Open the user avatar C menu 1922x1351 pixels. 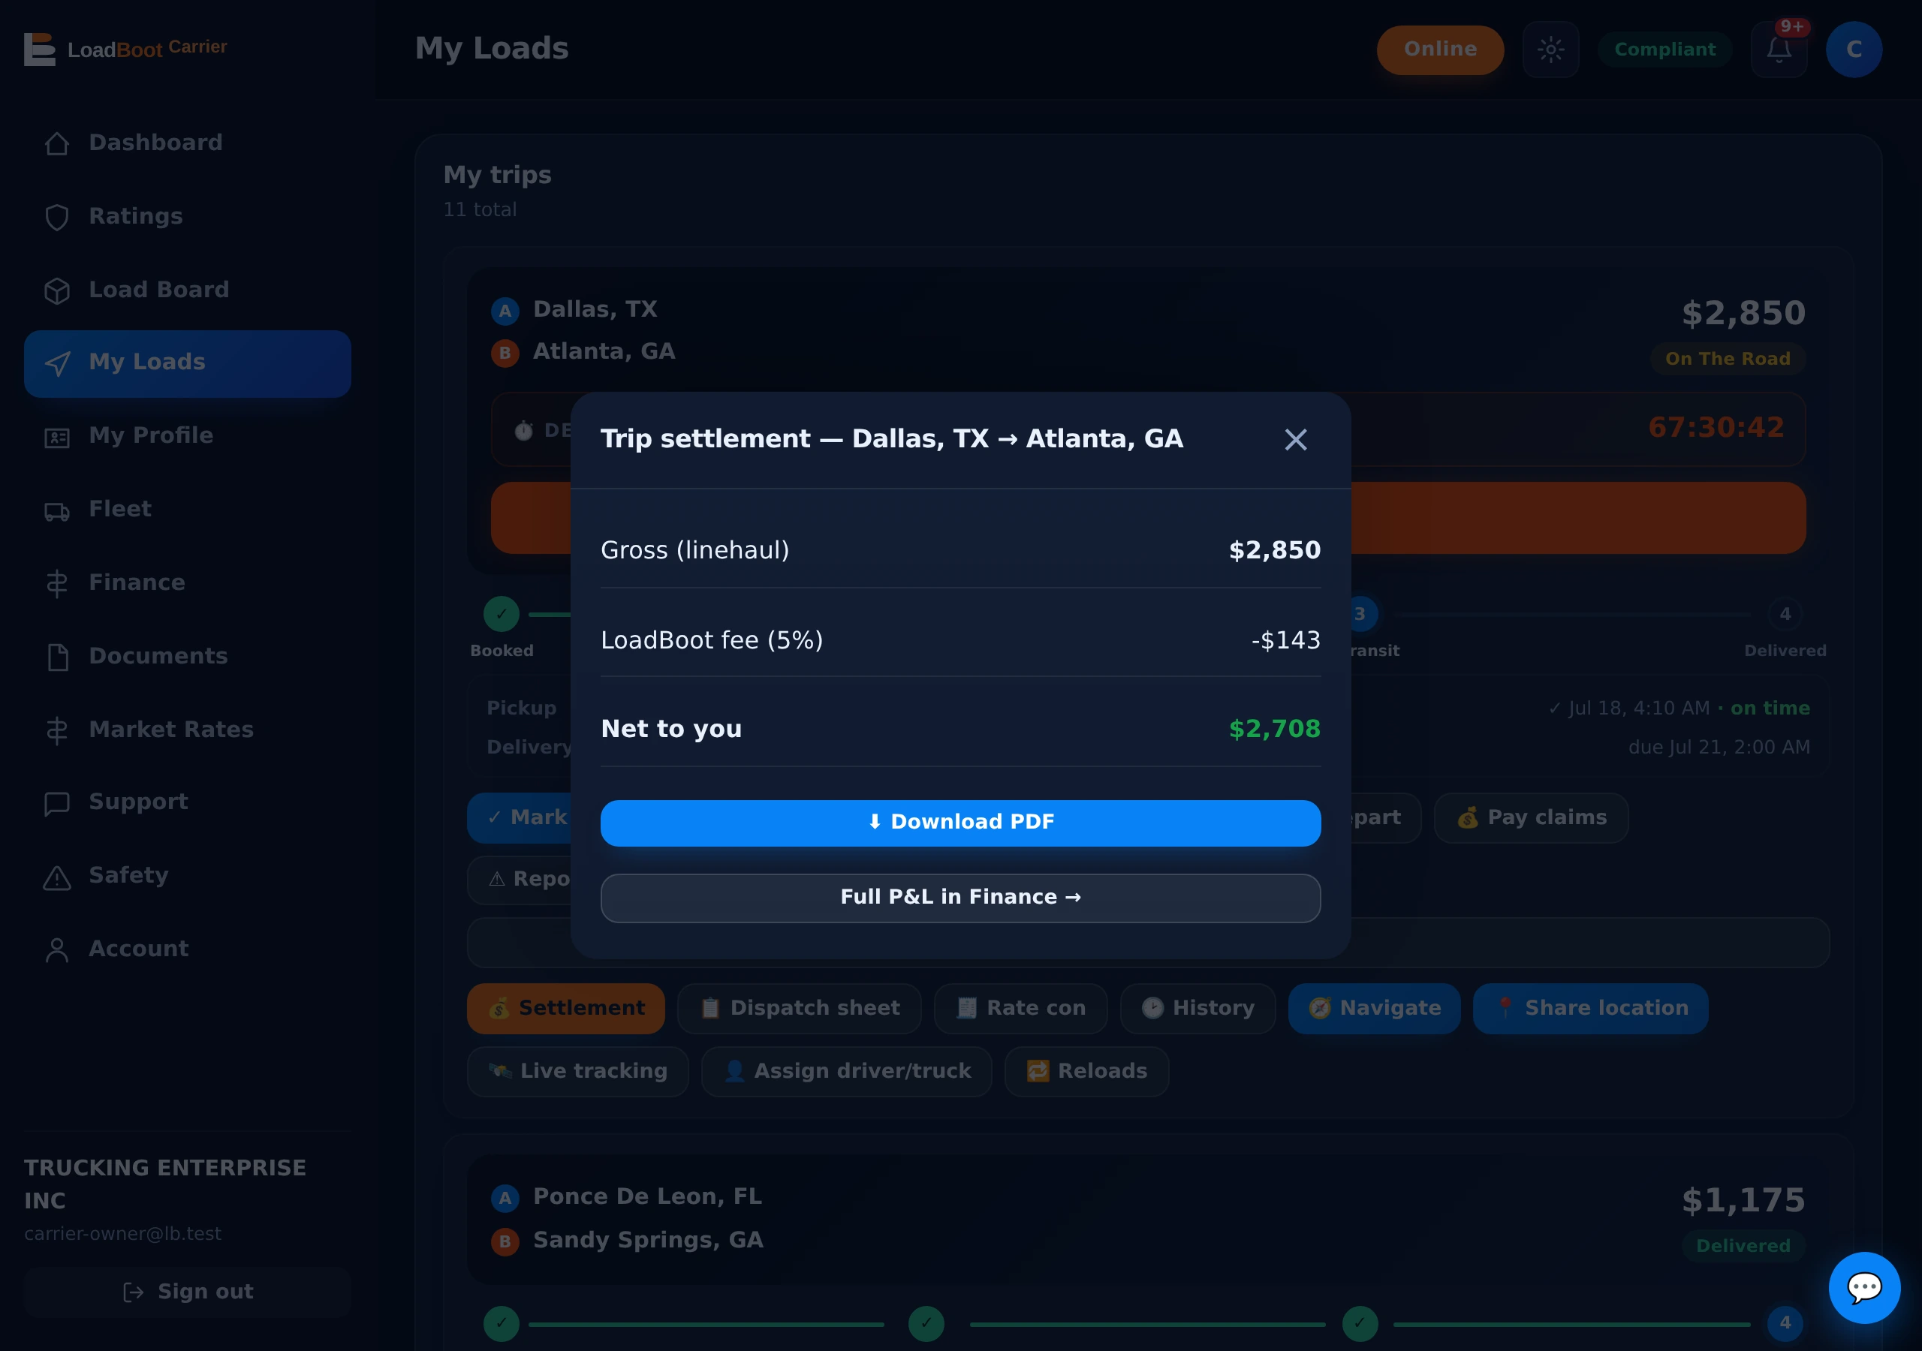click(1854, 50)
